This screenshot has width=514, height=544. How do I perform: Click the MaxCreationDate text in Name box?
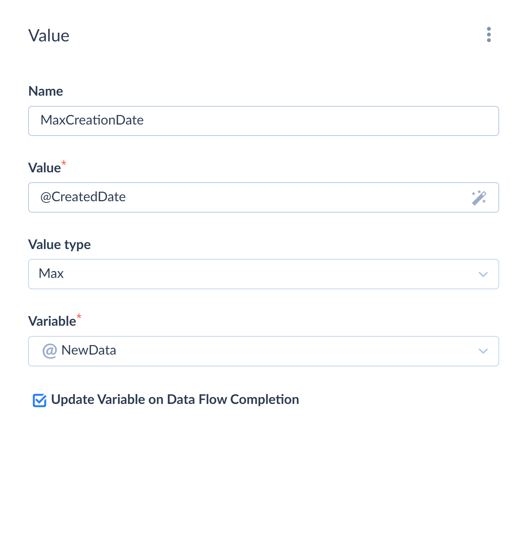click(x=92, y=120)
